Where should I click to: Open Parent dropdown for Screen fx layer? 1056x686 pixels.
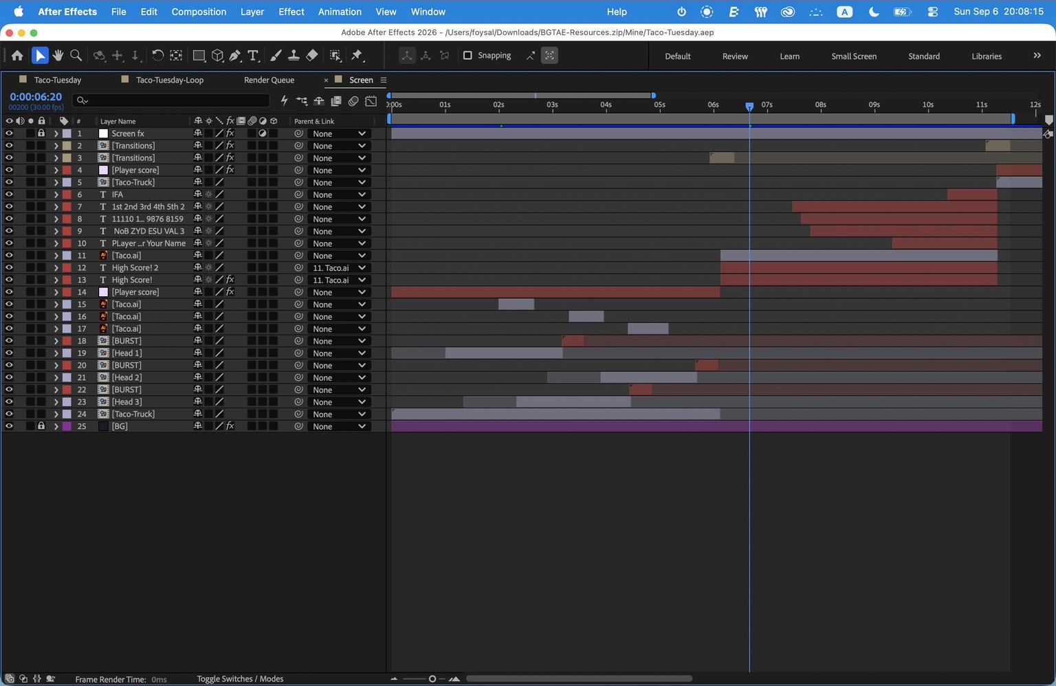pos(338,133)
